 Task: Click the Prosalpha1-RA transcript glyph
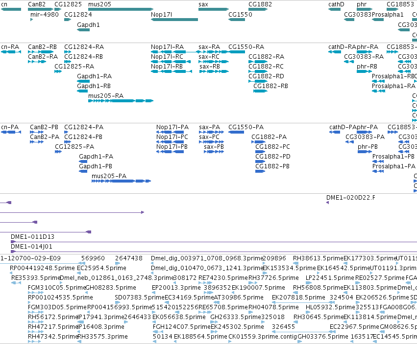coord(378,91)
